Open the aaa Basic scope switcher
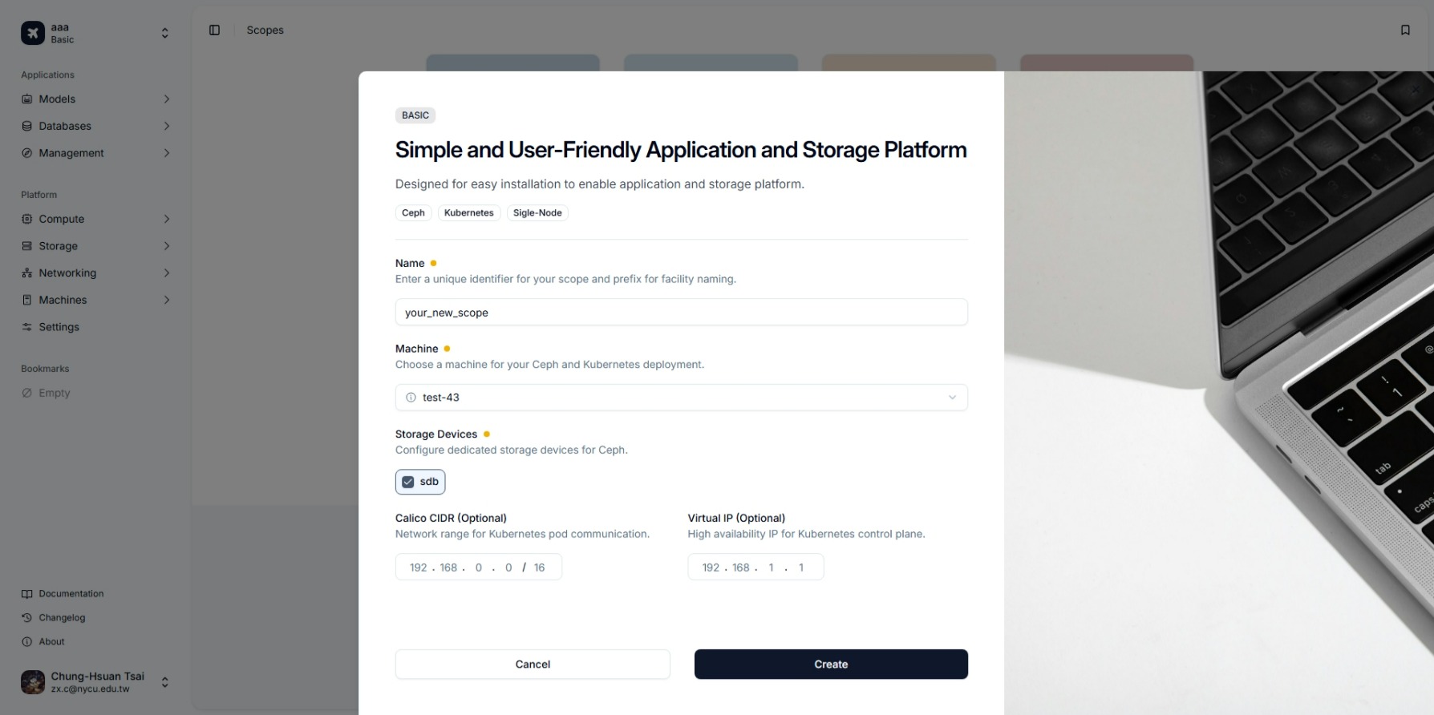 [95, 33]
